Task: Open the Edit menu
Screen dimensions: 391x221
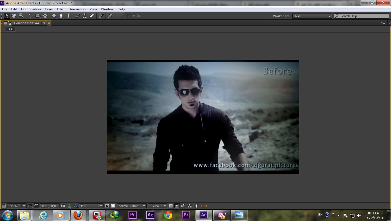Action: point(14,9)
